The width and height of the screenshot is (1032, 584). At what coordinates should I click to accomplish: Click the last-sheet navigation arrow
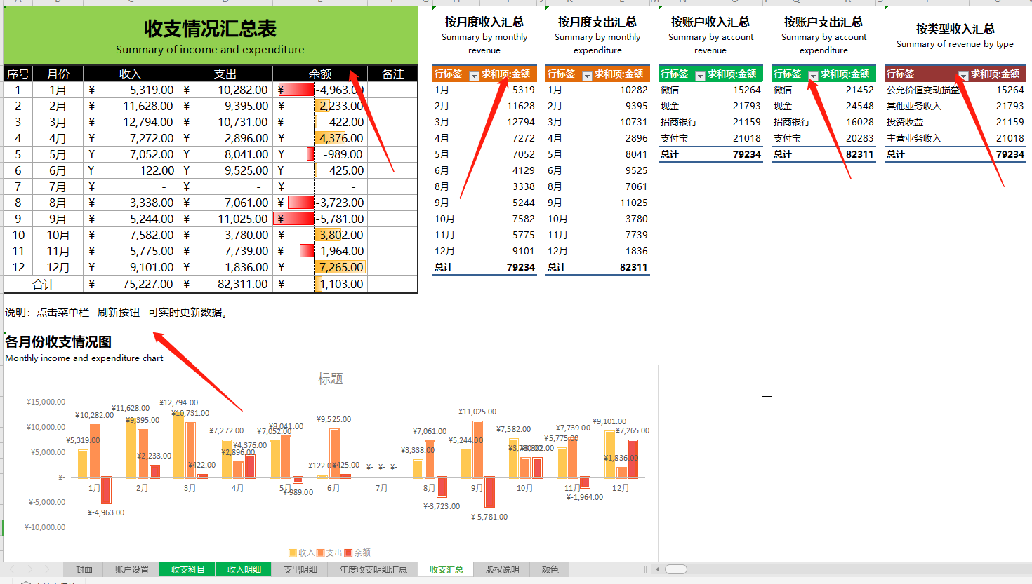[49, 569]
